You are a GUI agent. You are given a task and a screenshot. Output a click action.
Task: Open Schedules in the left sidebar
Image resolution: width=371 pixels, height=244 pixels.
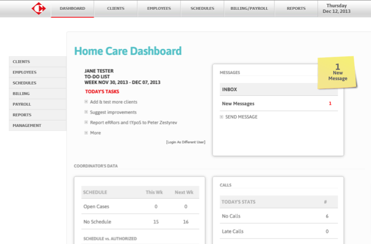38,83
